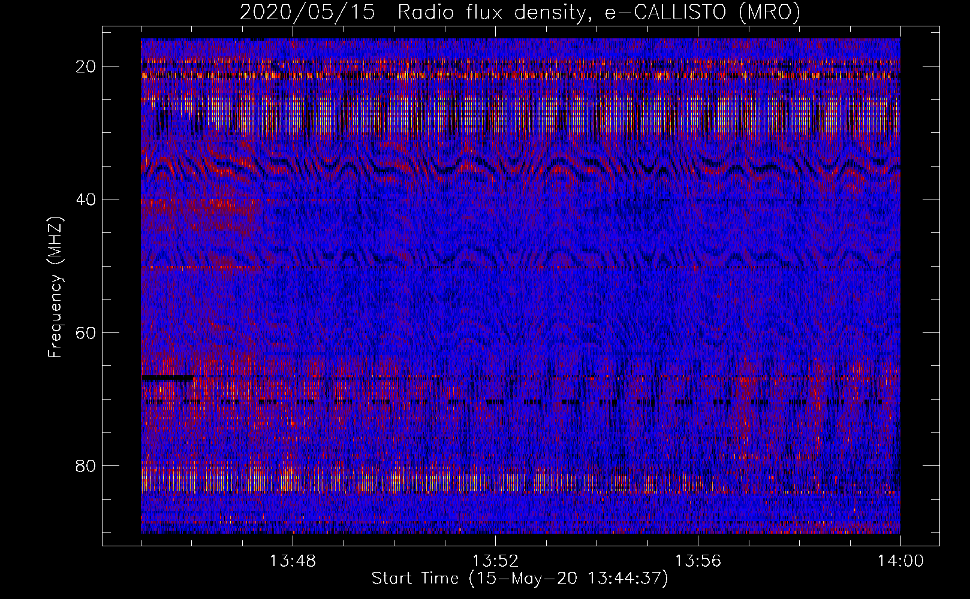
Task: Click the 13:56 time tick label
Action: (698, 561)
